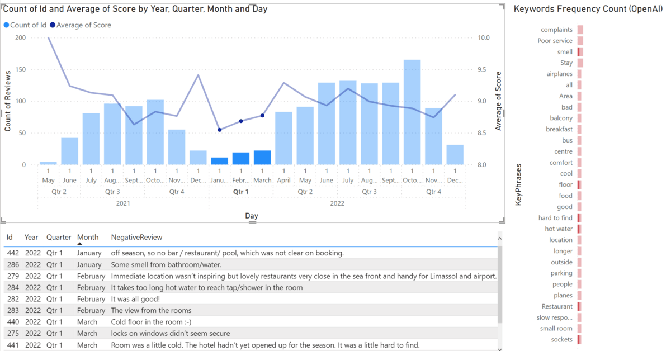Select the July 2021 bar
671x351 pixels.
pos(91,139)
